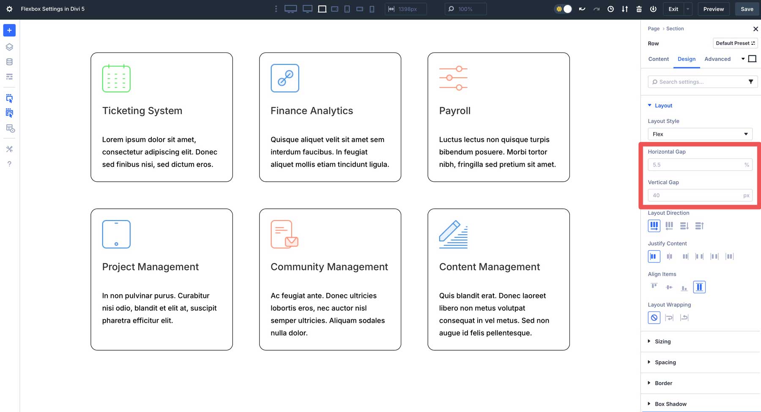Click the undo arrow in the top bar
This screenshot has width=761, height=412.
point(582,8)
